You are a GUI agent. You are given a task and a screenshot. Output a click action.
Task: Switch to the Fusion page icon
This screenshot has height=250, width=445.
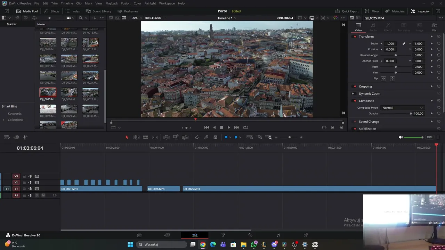[222, 235]
